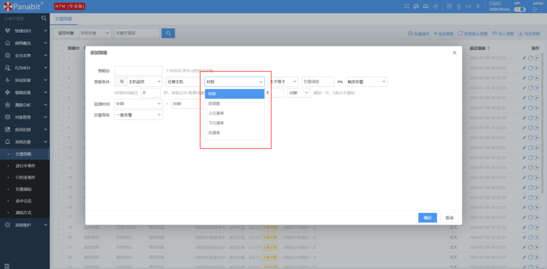Open the 分钟 time unit dropdown
The height and width of the screenshot is (269, 547).
coord(299,93)
